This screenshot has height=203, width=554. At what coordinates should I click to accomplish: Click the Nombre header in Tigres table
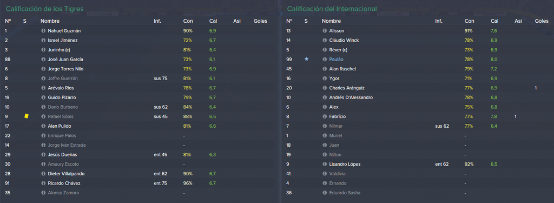[50, 21]
